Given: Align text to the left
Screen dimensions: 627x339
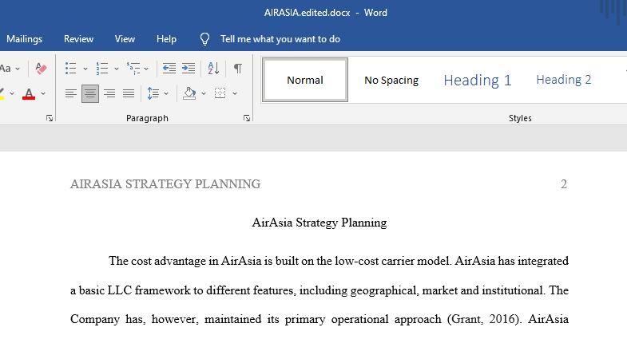Looking at the screenshot, I should click(71, 93).
